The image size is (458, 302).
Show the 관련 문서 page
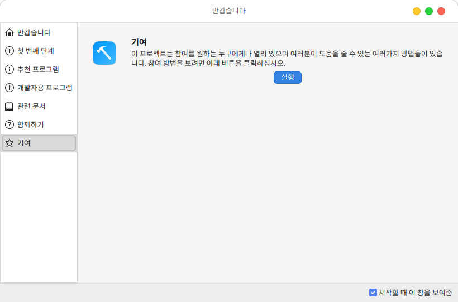click(x=31, y=106)
